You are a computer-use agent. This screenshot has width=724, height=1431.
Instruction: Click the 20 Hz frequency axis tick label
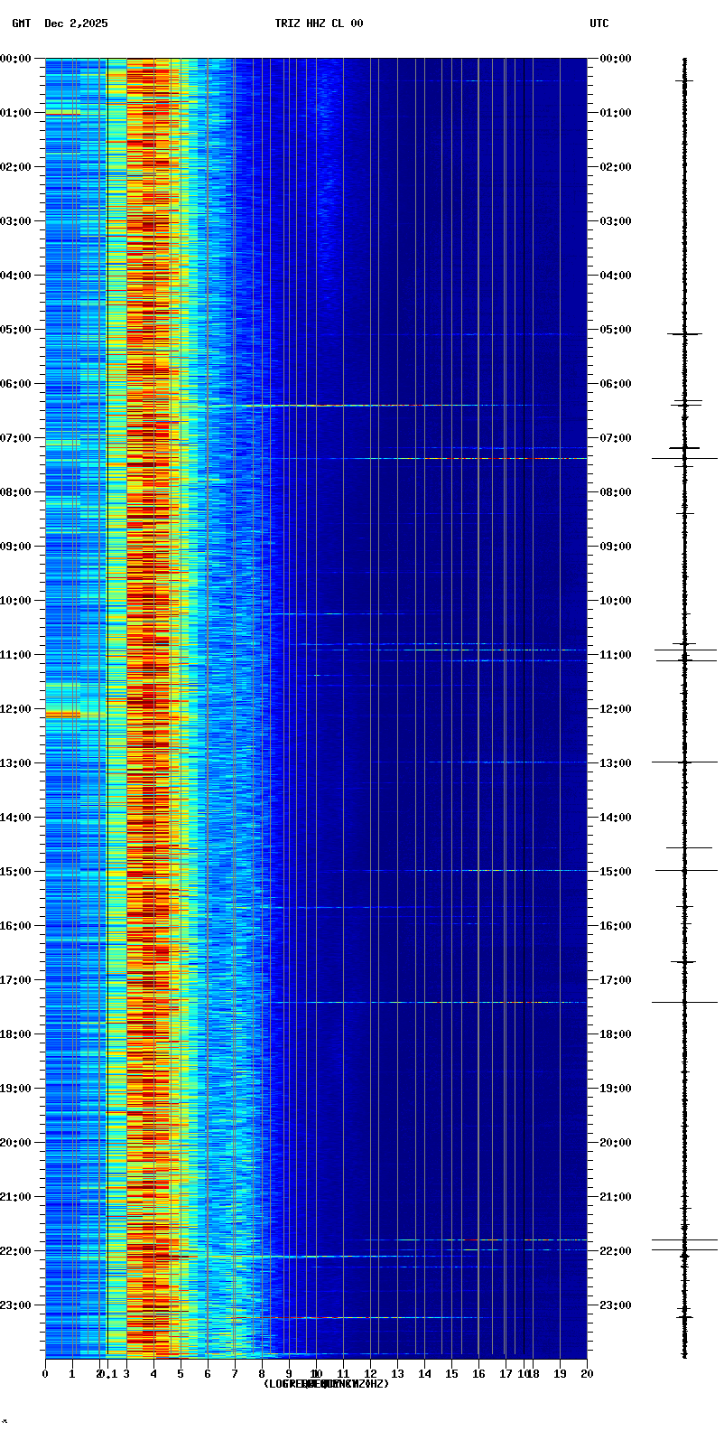[x=587, y=1374]
